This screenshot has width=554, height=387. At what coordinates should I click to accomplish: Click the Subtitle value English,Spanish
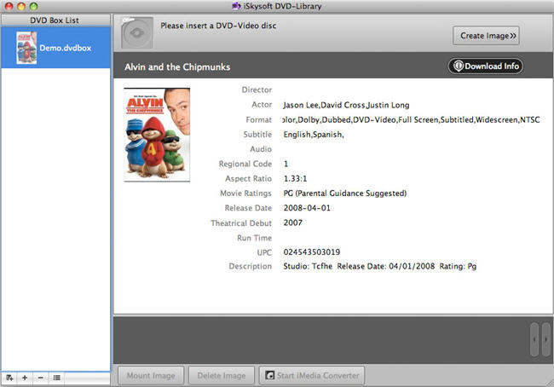(x=314, y=135)
